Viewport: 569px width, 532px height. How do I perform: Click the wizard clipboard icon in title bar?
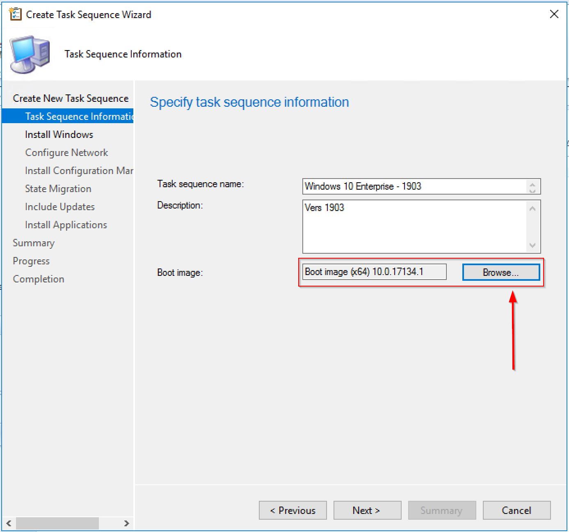pyautogui.click(x=15, y=14)
